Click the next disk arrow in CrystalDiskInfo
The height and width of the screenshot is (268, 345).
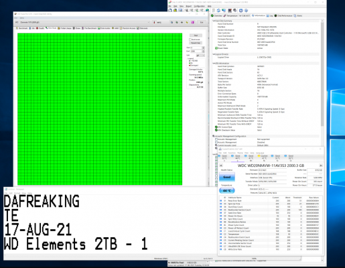coord(321,165)
